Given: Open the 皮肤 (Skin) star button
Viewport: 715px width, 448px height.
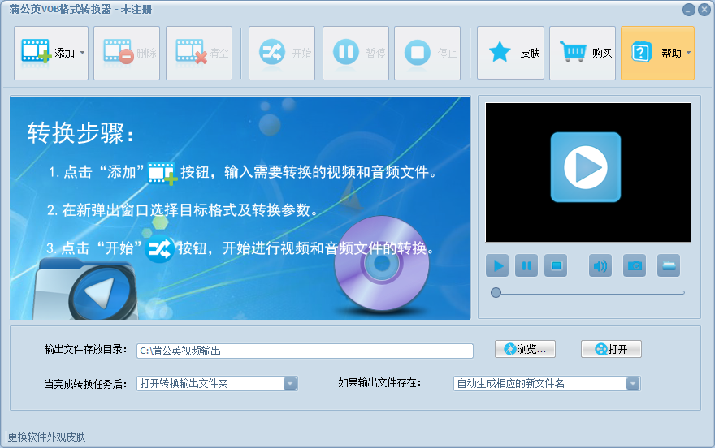Looking at the screenshot, I should click(510, 54).
